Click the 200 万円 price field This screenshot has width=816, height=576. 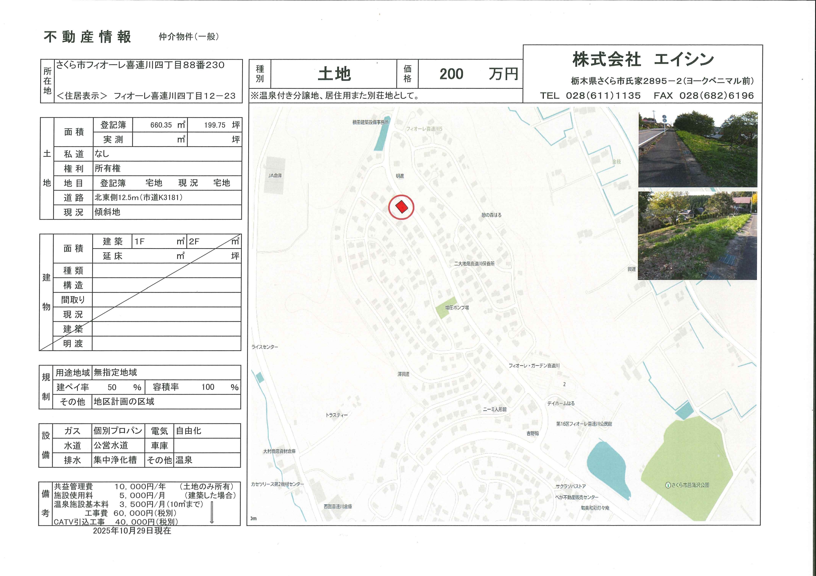[470, 74]
